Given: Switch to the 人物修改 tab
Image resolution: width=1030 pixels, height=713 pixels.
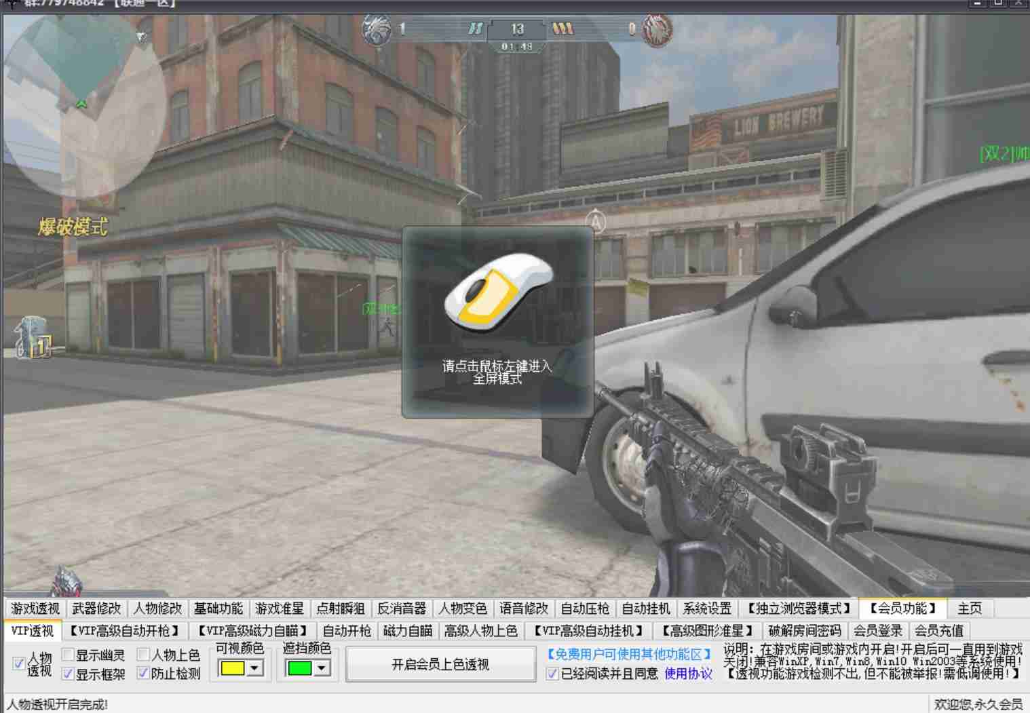Looking at the screenshot, I should click(x=157, y=609).
